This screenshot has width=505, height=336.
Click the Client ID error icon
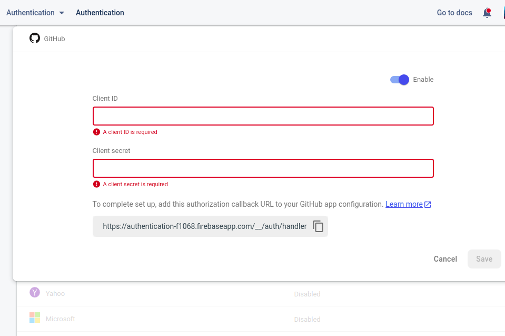(x=96, y=132)
